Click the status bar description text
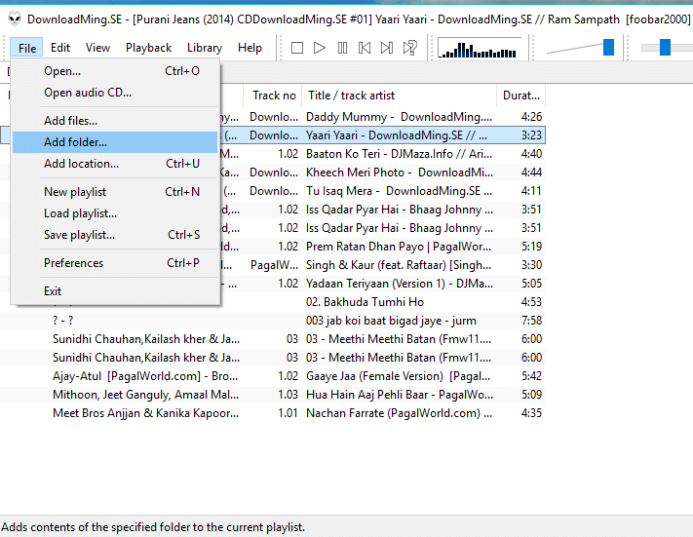693x537 pixels. (x=153, y=527)
